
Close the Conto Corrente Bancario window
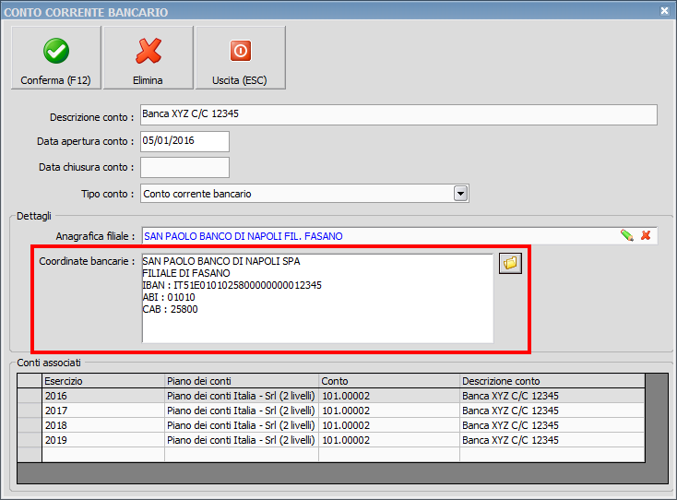664,11
